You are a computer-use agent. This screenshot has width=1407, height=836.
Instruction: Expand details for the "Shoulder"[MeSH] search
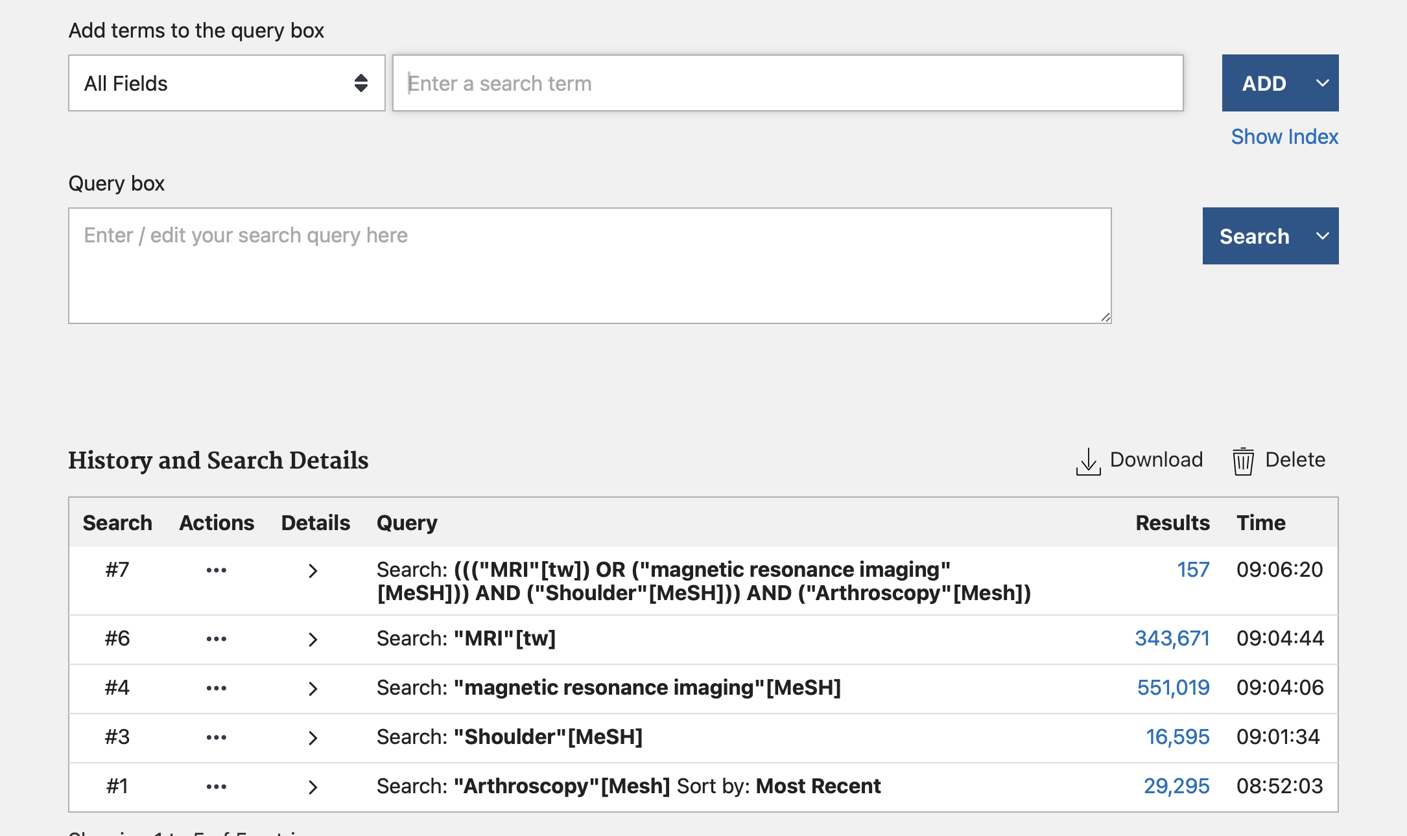click(313, 738)
